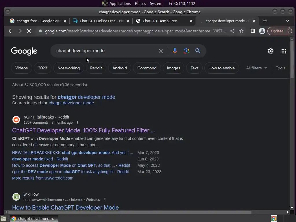Open 'More results from www.reddit.com'

click(x=43, y=178)
